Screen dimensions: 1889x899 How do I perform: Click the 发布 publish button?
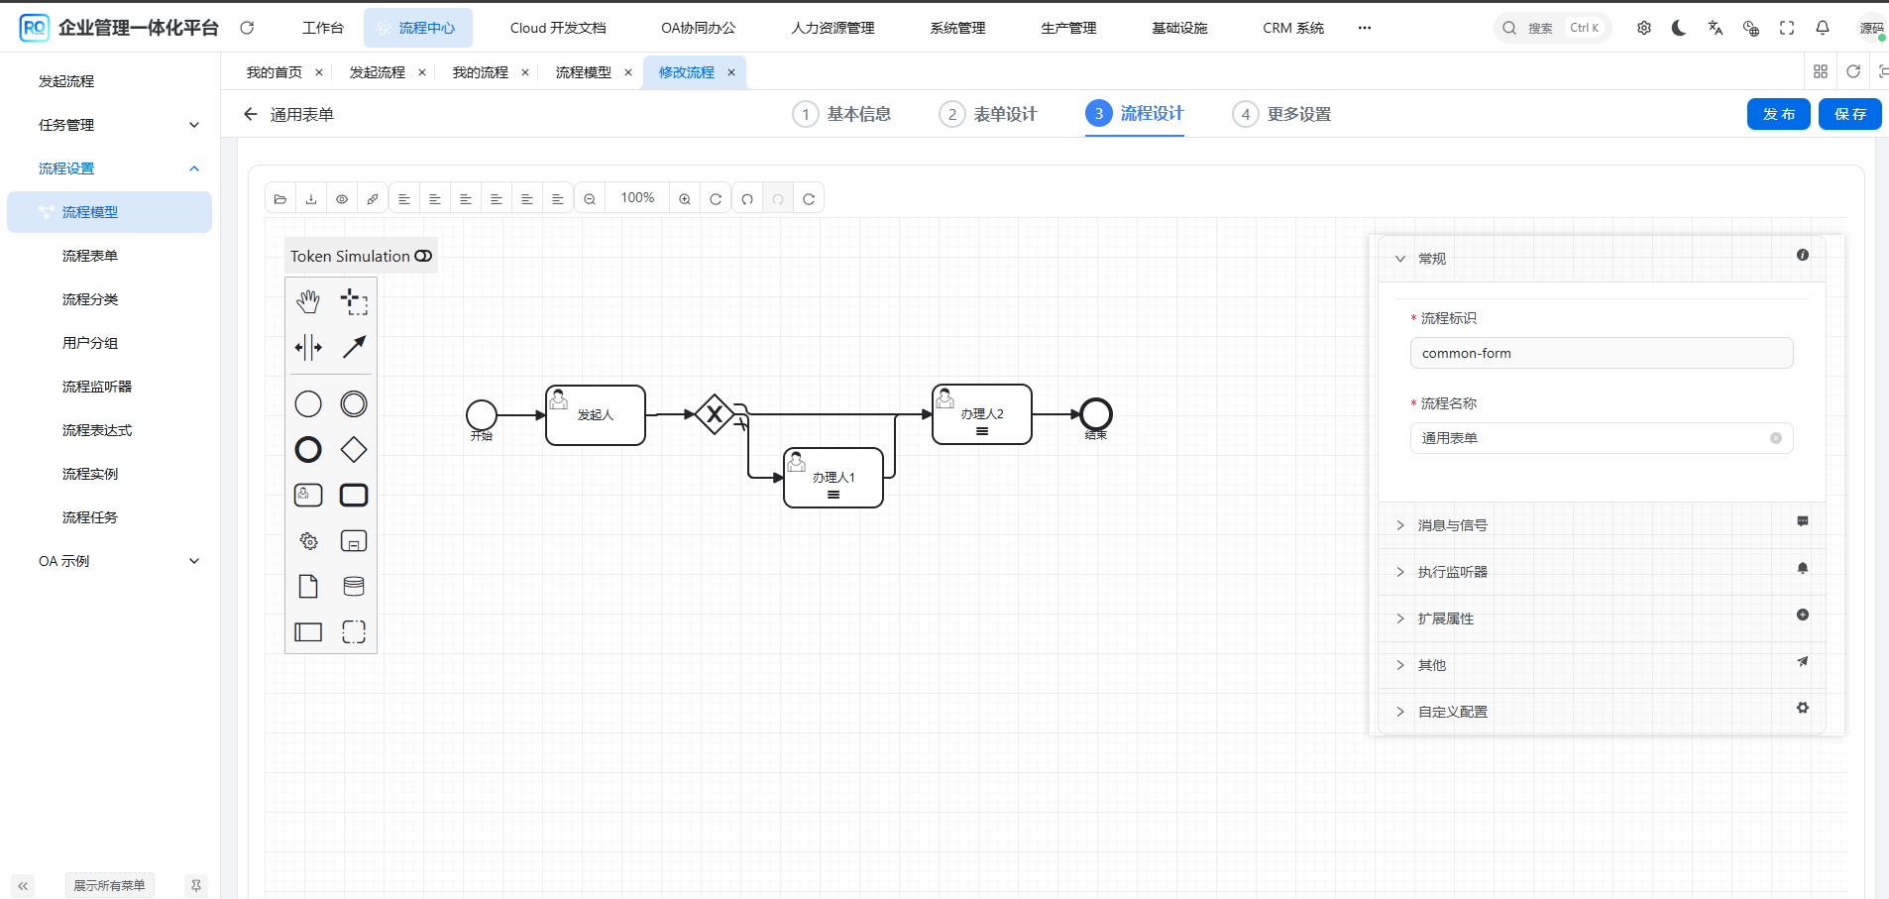(1778, 114)
